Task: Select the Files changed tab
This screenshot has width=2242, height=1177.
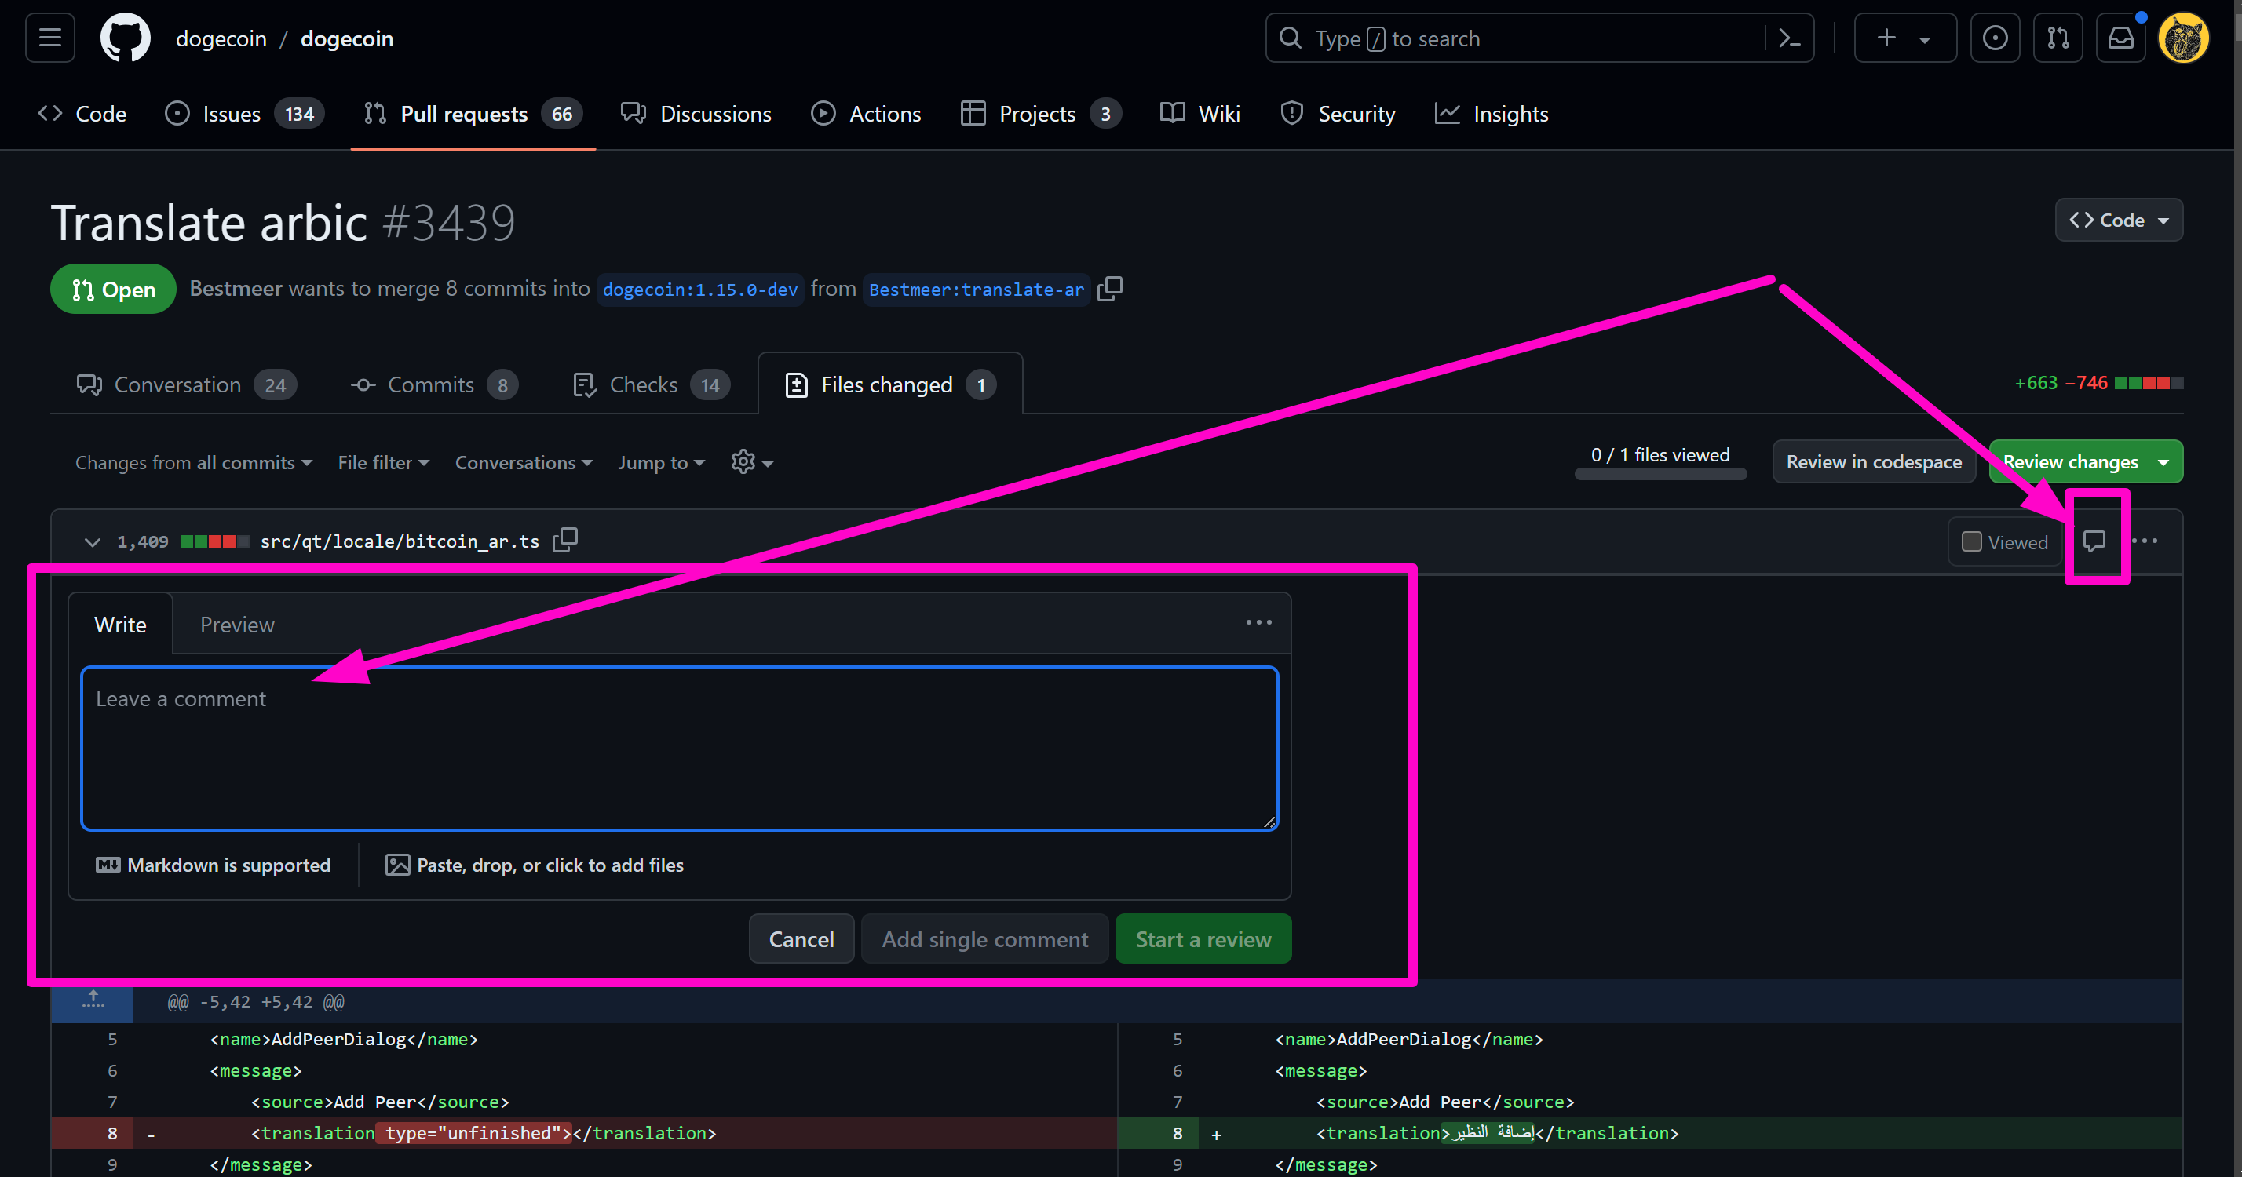Action: pos(889,384)
